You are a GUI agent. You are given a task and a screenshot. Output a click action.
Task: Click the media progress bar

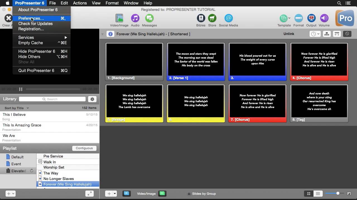click(53, 89)
